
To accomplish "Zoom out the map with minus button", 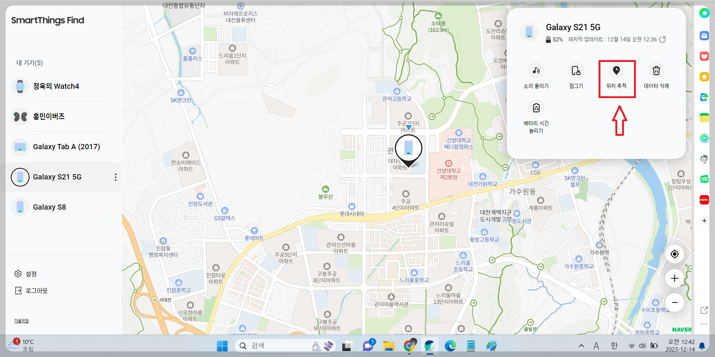I will [x=675, y=303].
